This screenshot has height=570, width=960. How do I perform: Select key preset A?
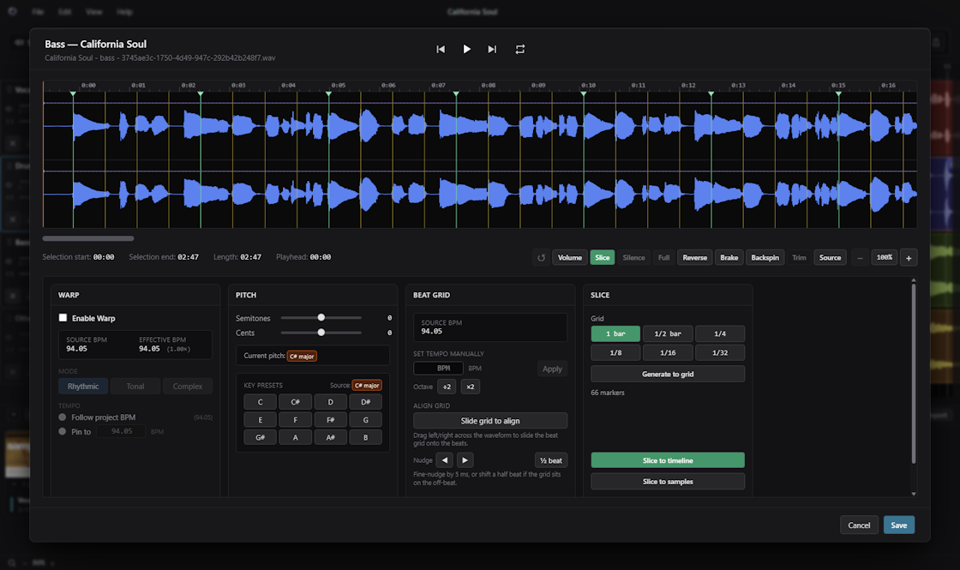coord(295,437)
